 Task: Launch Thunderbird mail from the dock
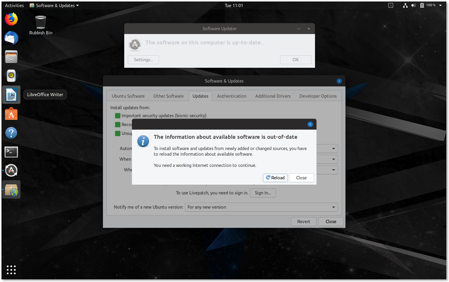point(11,38)
